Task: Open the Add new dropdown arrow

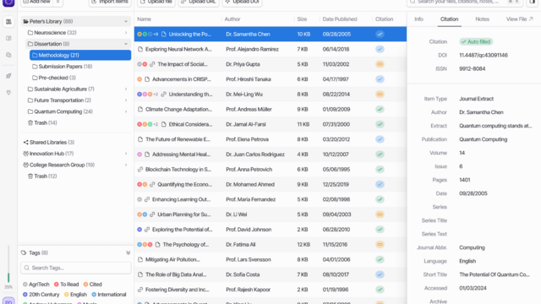Action: coord(58,2)
